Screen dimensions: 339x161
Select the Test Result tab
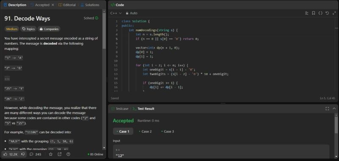click(143, 109)
